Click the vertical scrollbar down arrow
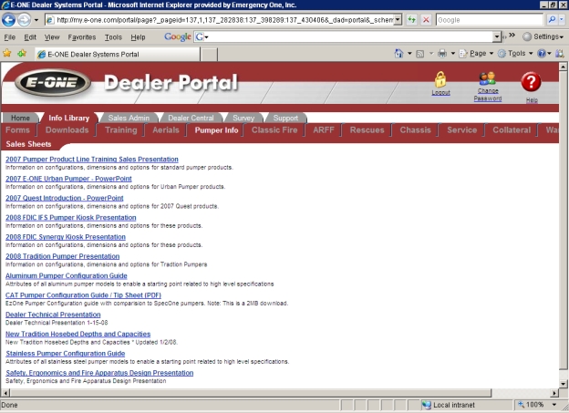The width and height of the screenshot is (569, 413). [563, 384]
